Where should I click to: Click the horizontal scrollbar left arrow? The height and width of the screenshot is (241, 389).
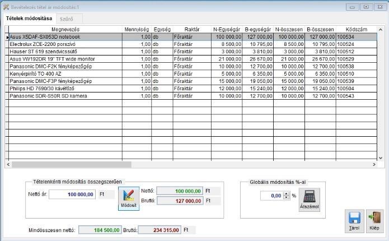8,164
